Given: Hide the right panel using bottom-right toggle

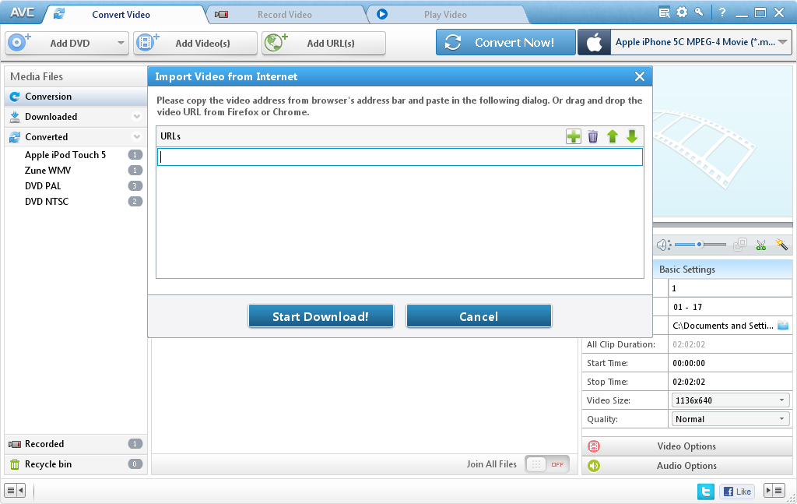Looking at the screenshot, I should pos(774,491).
